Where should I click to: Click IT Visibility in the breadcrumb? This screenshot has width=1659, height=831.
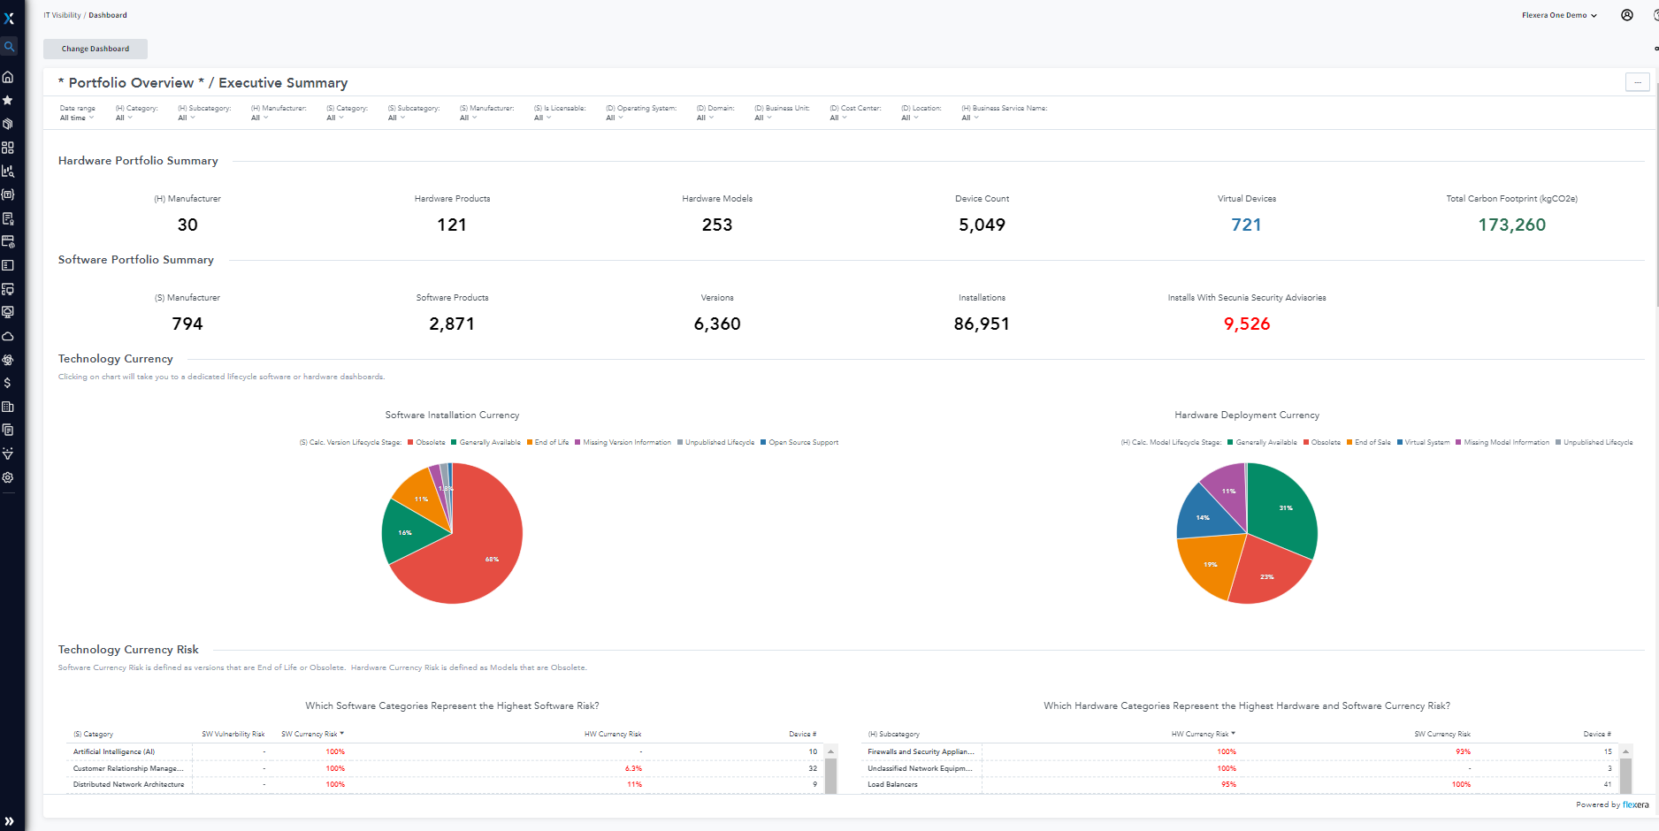pyautogui.click(x=62, y=15)
